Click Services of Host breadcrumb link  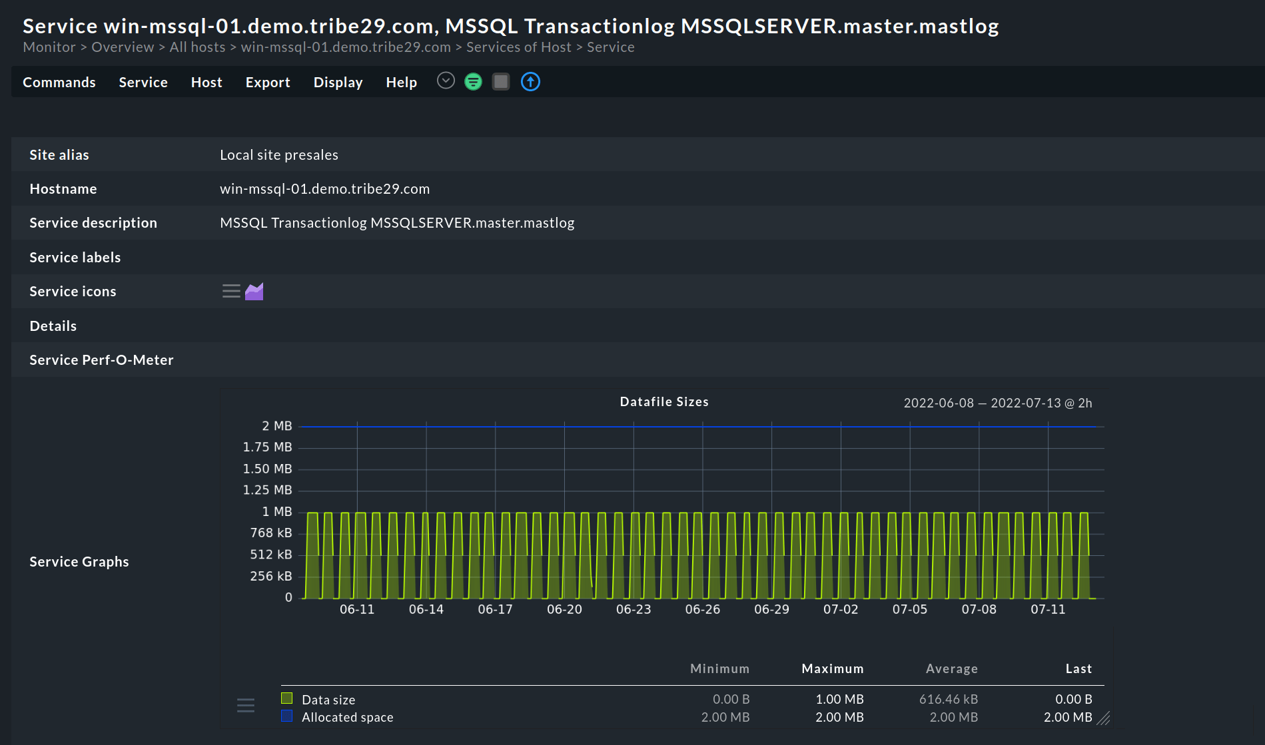518,47
